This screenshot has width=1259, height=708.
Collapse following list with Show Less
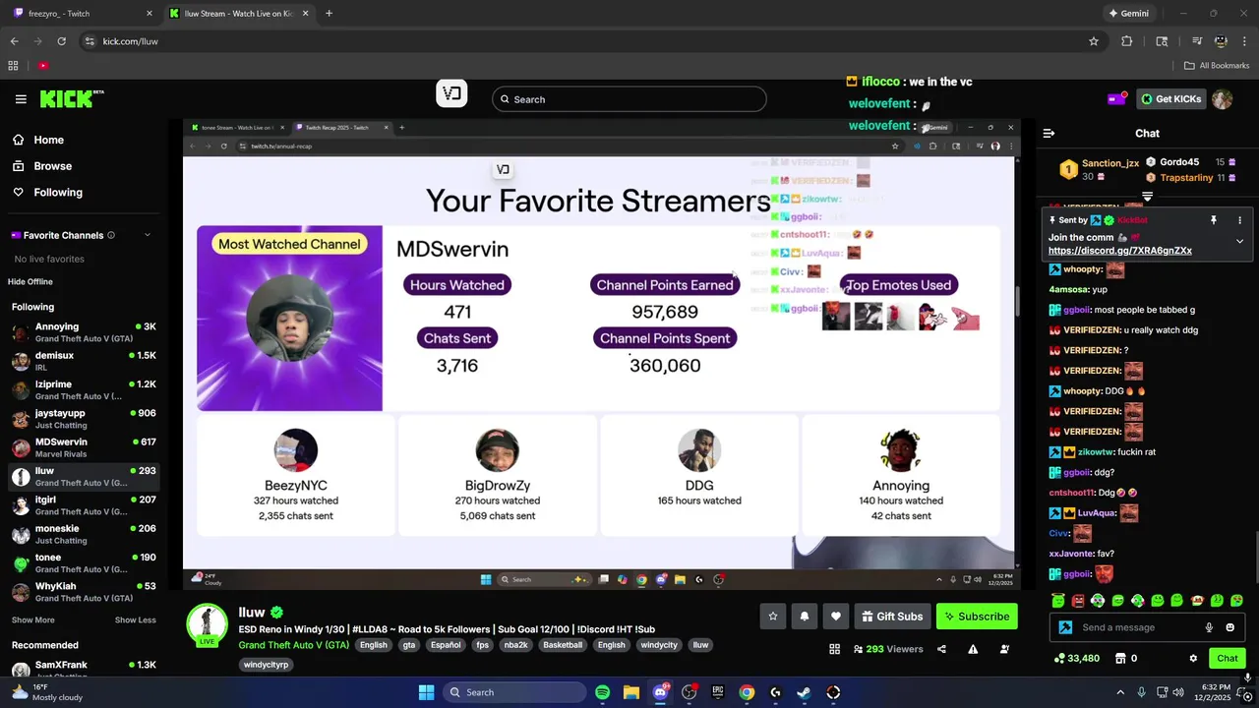pyautogui.click(x=135, y=620)
